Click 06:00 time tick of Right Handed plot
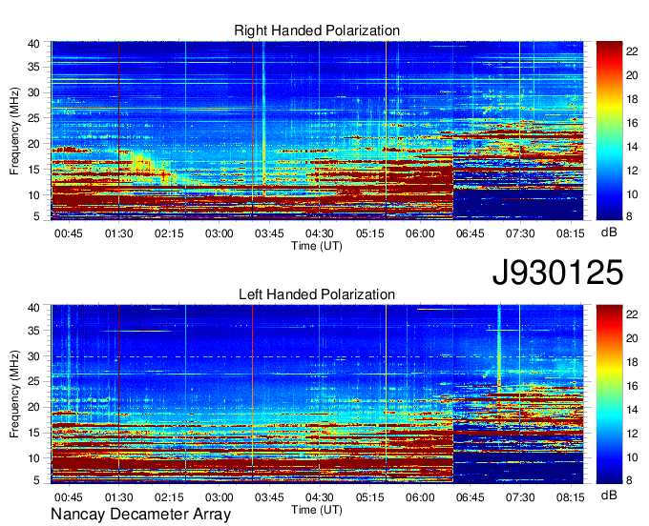The height and width of the screenshot is (526, 649). click(420, 233)
